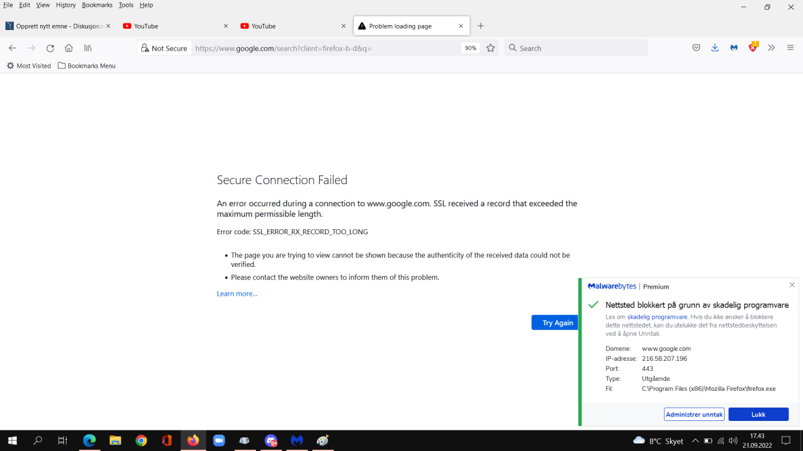The height and width of the screenshot is (451, 803).
Task: Open the volume control in the tray
Action: tap(733, 441)
